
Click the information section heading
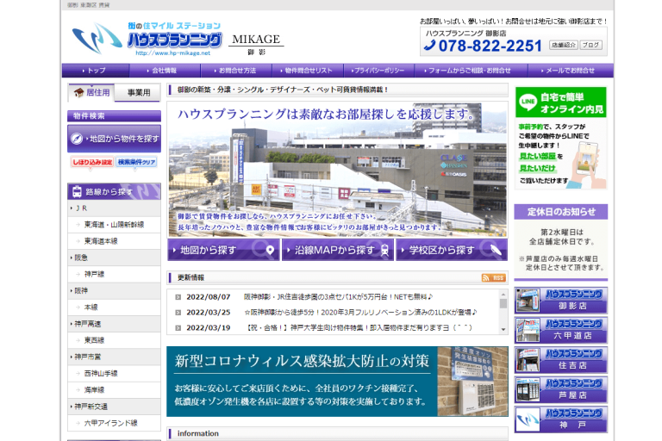198,433
